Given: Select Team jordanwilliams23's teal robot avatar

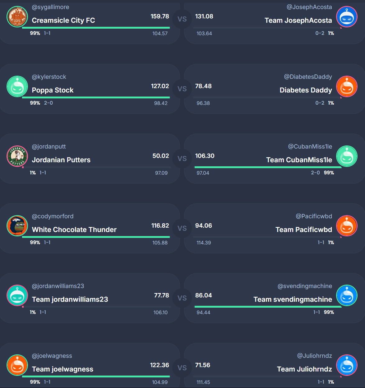Looking at the screenshot, I should point(17,296).
